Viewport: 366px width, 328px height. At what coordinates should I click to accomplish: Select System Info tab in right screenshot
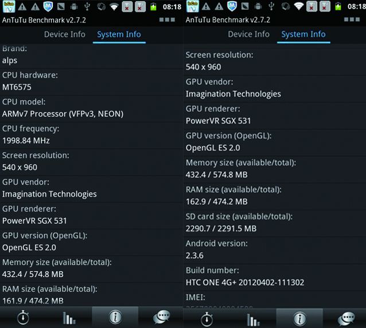[x=303, y=34]
